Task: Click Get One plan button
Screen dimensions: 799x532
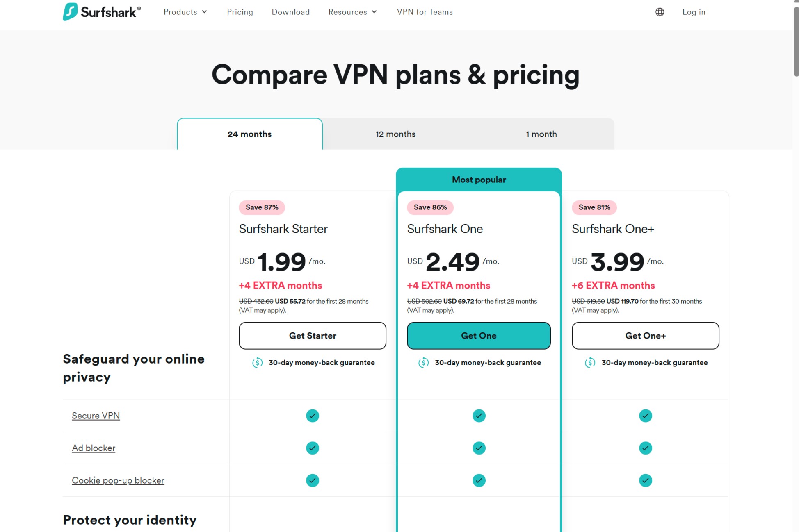Action: click(479, 335)
